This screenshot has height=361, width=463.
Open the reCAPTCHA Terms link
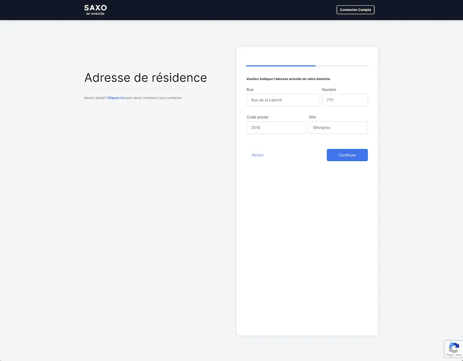(x=458, y=355)
